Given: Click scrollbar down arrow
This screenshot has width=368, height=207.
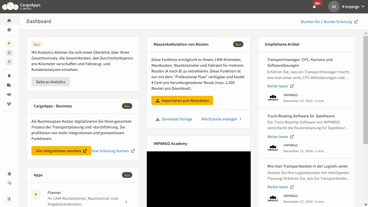Looking at the screenshot, I should click(x=366, y=205).
